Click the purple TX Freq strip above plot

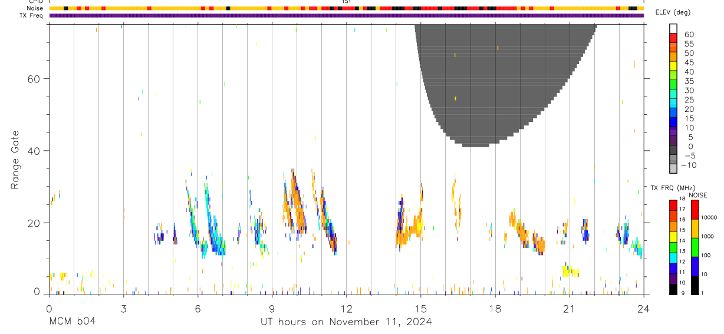coord(347,15)
